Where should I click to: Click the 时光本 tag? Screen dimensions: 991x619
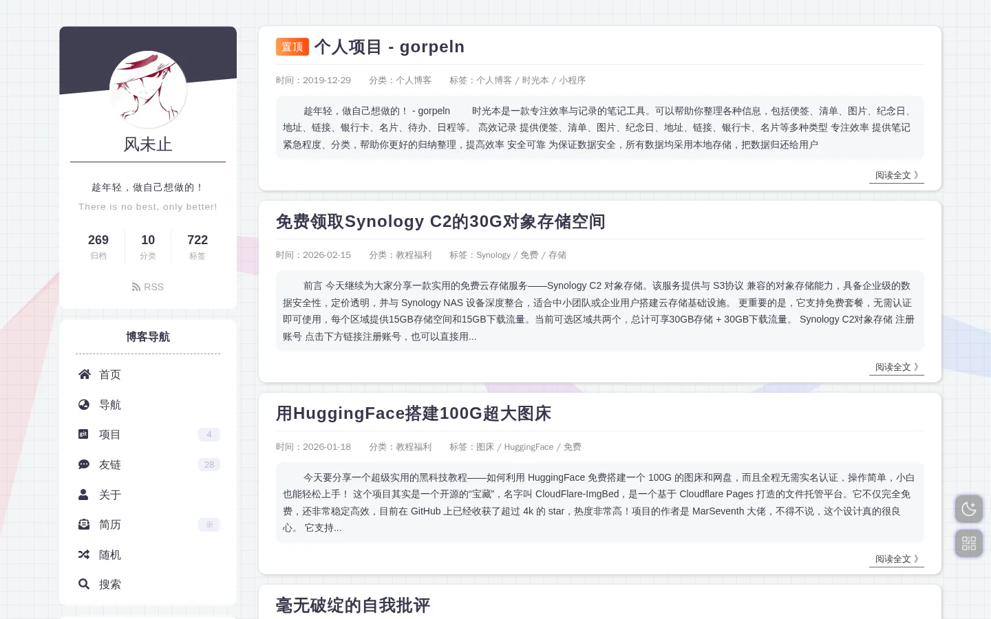(535, 80)
